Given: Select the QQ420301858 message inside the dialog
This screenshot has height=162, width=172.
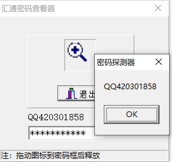Looking at the screenshot, I should [130, 86].
